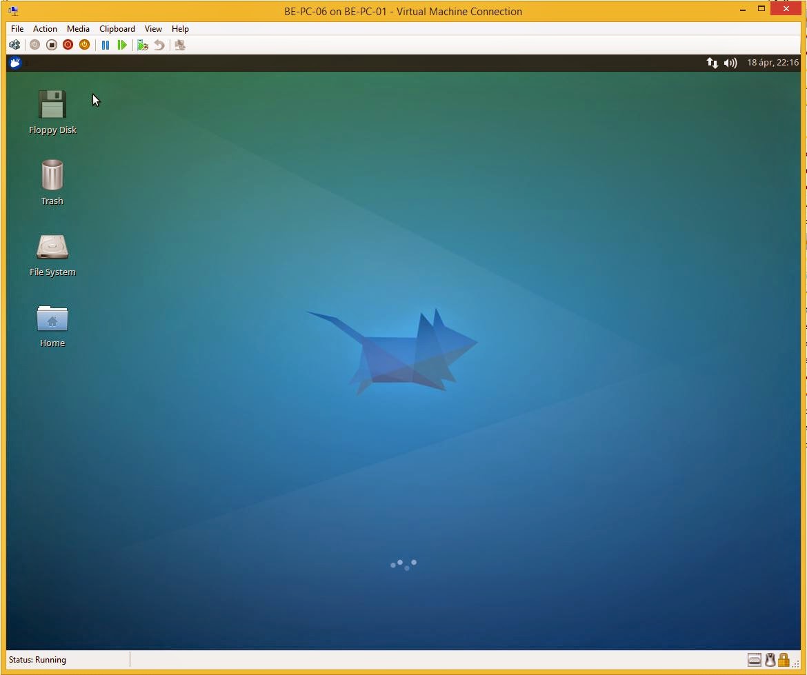
Task: Click the Status: Running text
Action: [x=37, y=660]
